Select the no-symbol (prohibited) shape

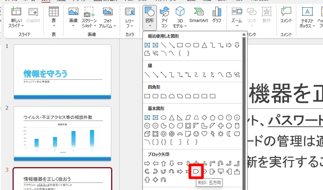click(171, 134)
